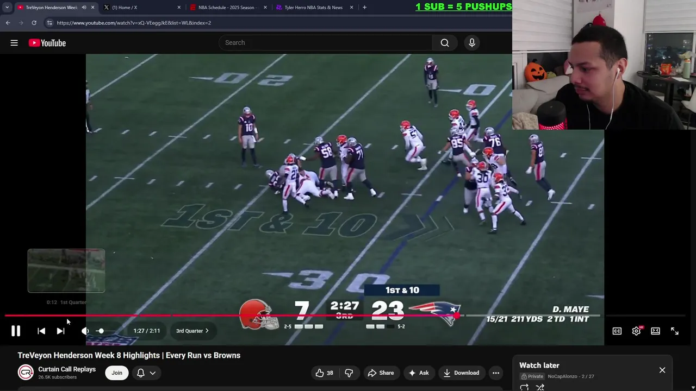Click the YouTube search input field

[325, 43]
